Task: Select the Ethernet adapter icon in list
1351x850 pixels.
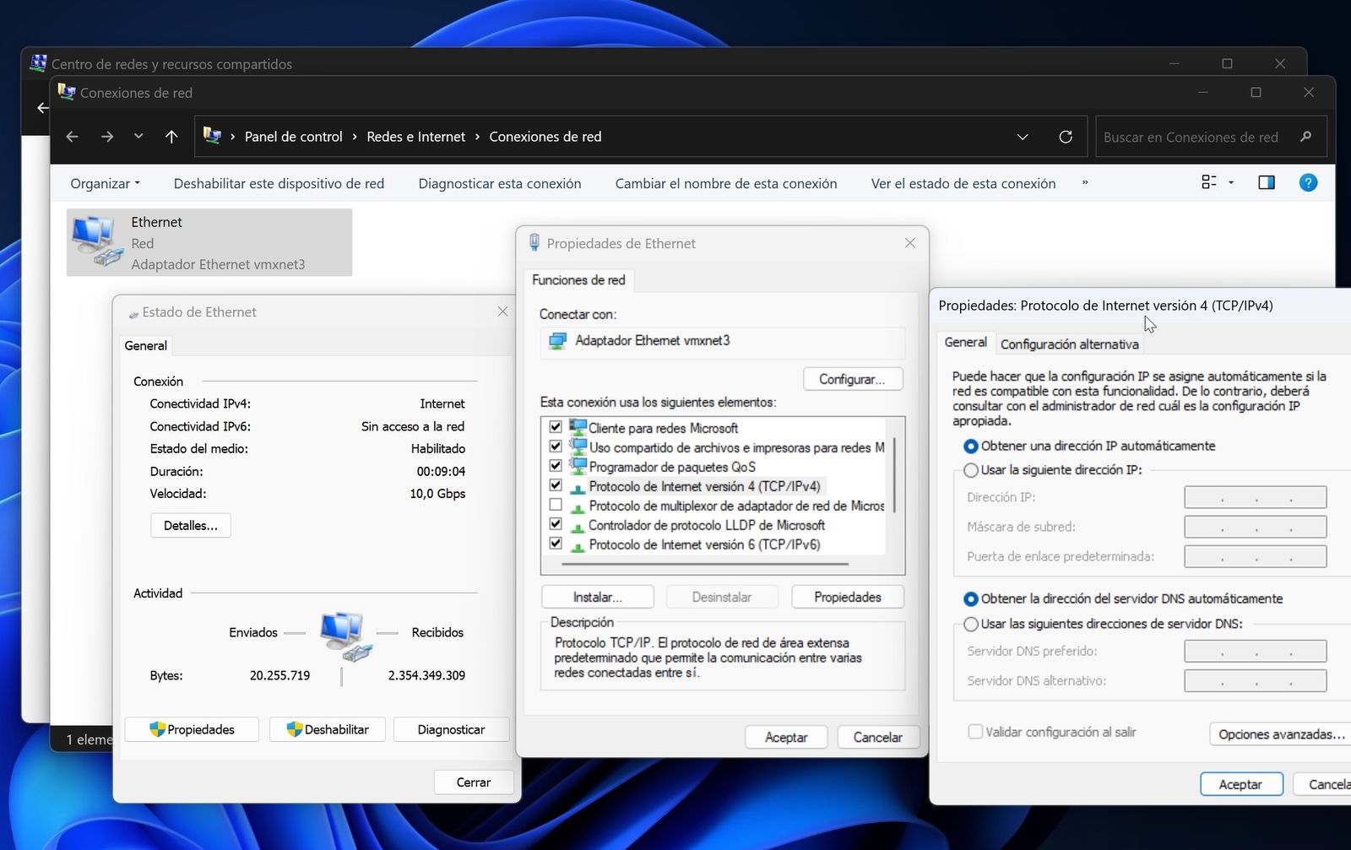Action: [96, 241]
